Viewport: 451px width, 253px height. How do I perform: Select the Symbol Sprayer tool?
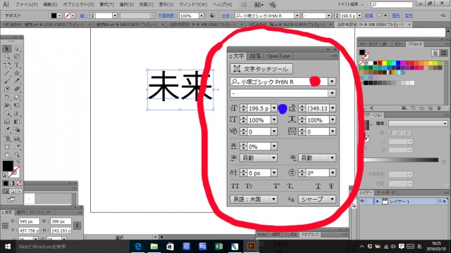7,138
